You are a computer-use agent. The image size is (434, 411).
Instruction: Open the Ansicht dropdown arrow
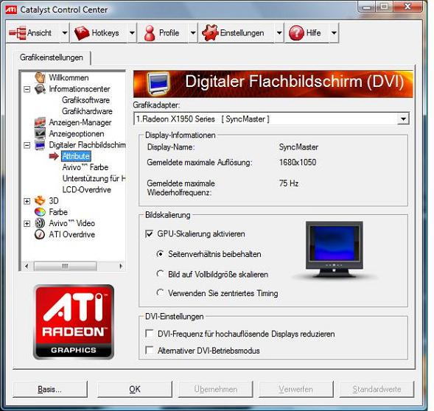pos(65,33)
